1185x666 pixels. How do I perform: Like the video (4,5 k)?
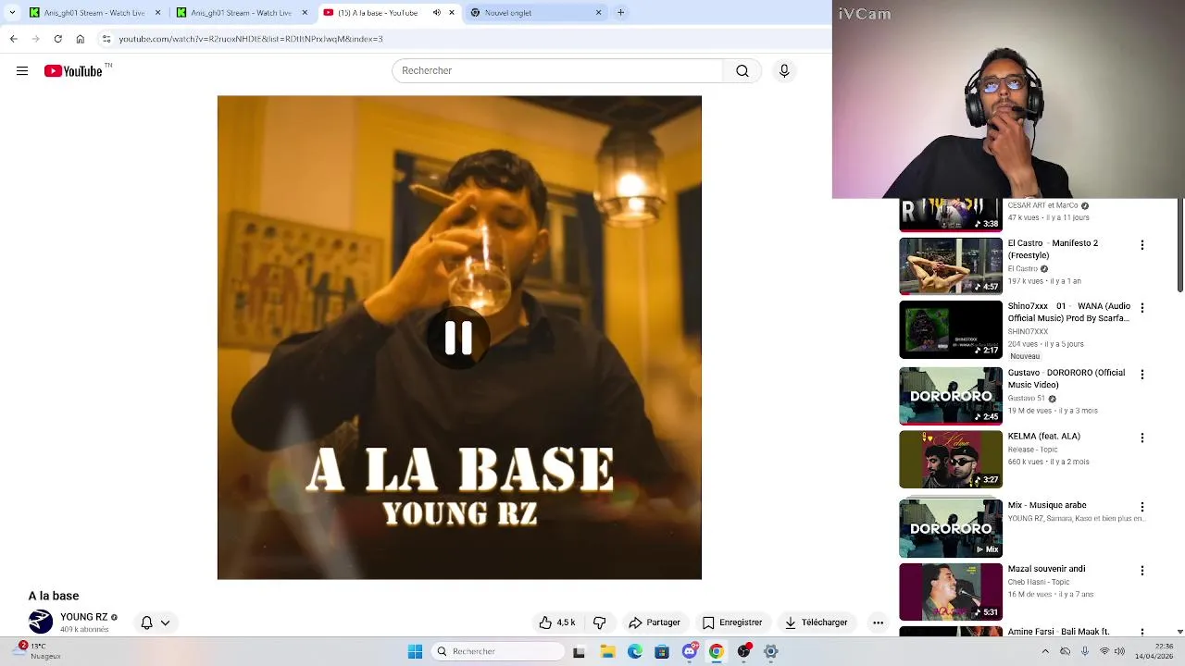557,623
